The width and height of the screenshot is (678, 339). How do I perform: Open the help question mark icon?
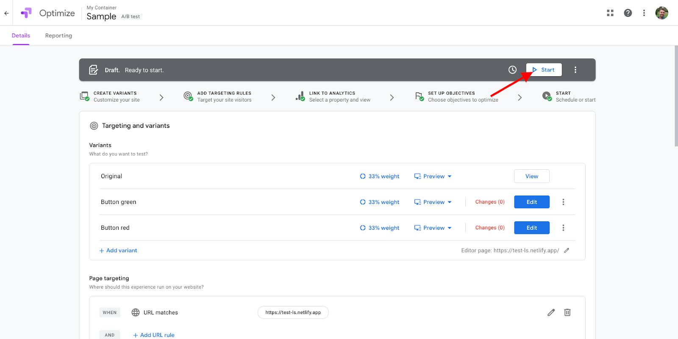(628, 13)
